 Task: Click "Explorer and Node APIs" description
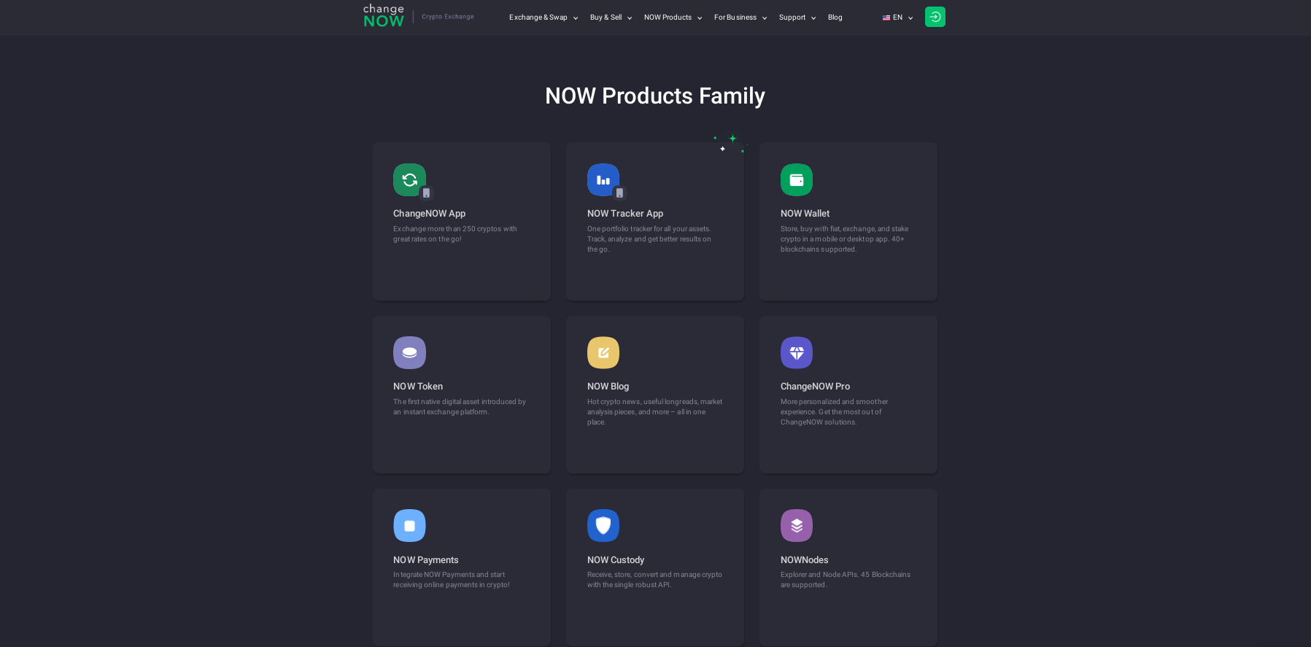pyautogui.click(x=846, y=580)
